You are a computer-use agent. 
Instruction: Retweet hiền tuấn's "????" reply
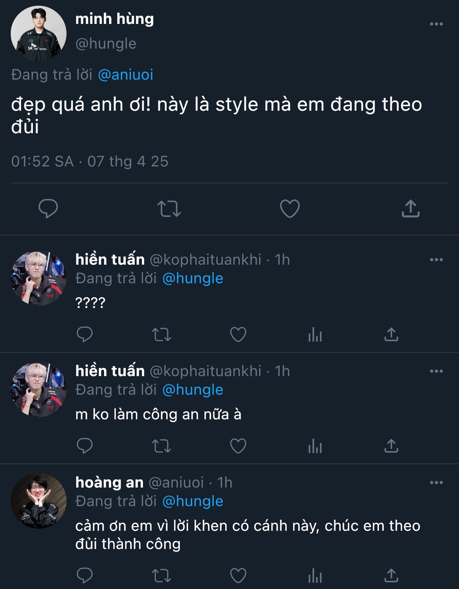[x=162, y=335]
